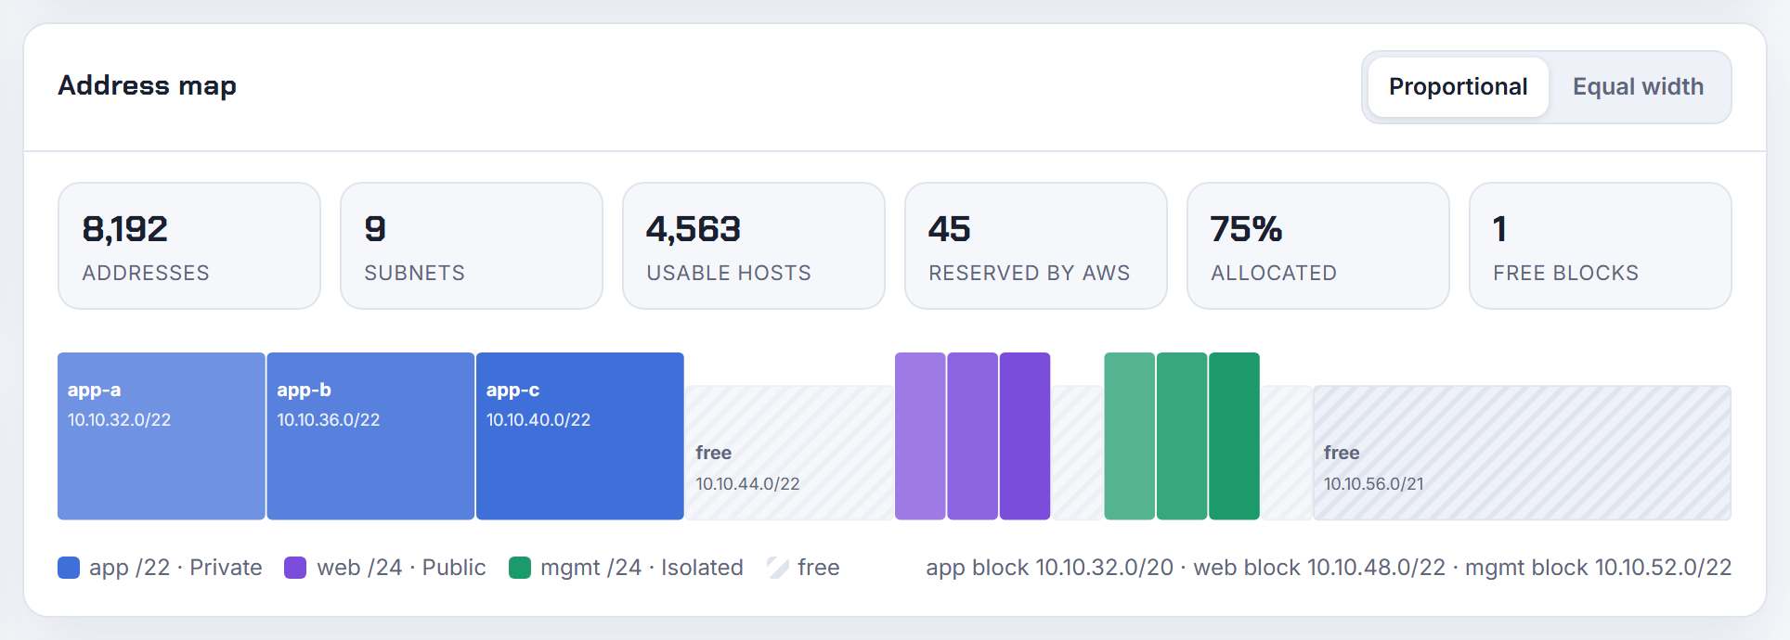1790x640 pixels.
Task: Click the small free gap after mgmt blocks
Action: click(x=1287, y=453)
